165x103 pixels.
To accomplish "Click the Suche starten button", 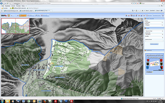I will pos(154,44).
